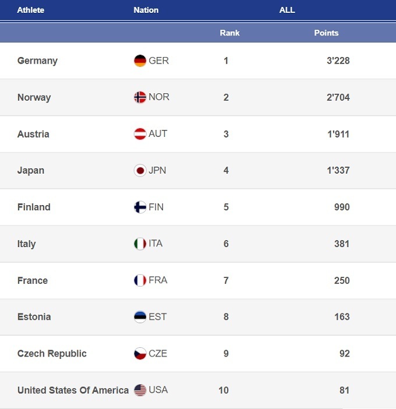Click the Norway flag icon
Image resolution: width=396 pixels, height=409 pixels.
pyautogui.click(x=140, y=97)
